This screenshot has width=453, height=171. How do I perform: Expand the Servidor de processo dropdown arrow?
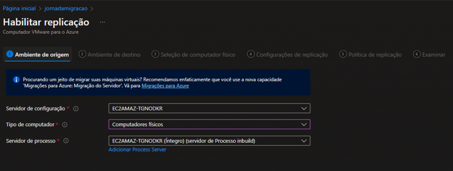coord(303,140)
